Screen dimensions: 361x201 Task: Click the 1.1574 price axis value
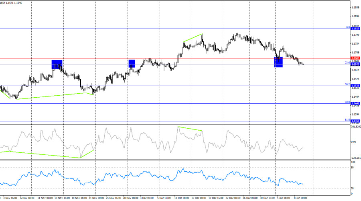tap(355, 79)
